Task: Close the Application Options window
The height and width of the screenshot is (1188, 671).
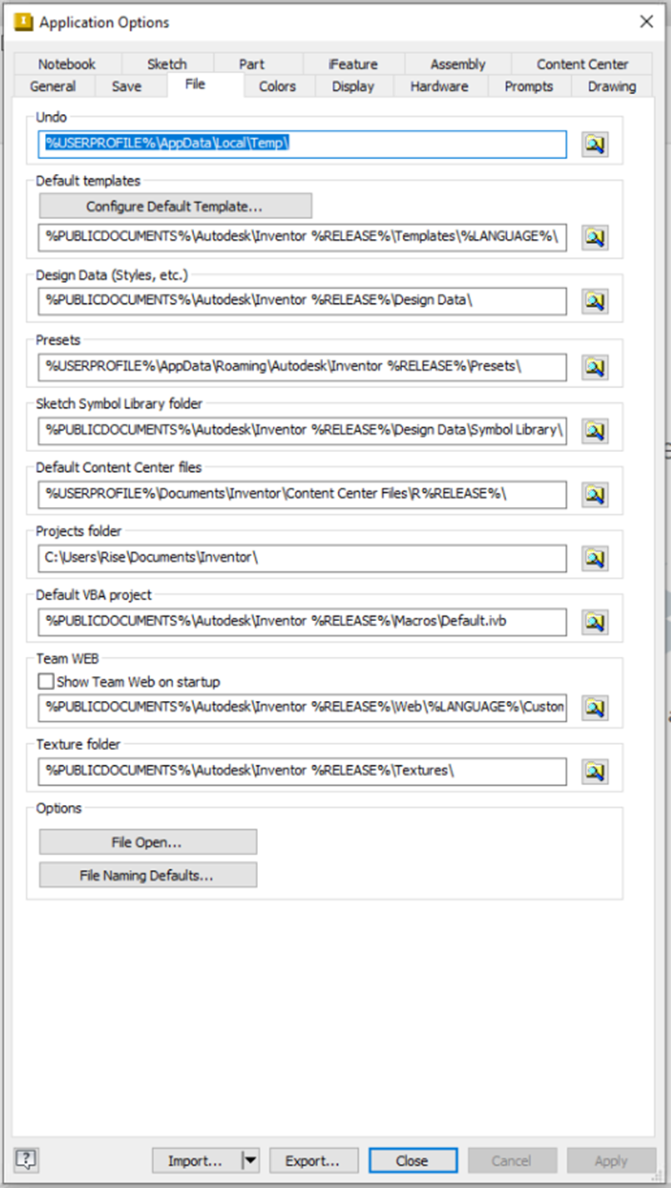Action: tap(646, 22)
